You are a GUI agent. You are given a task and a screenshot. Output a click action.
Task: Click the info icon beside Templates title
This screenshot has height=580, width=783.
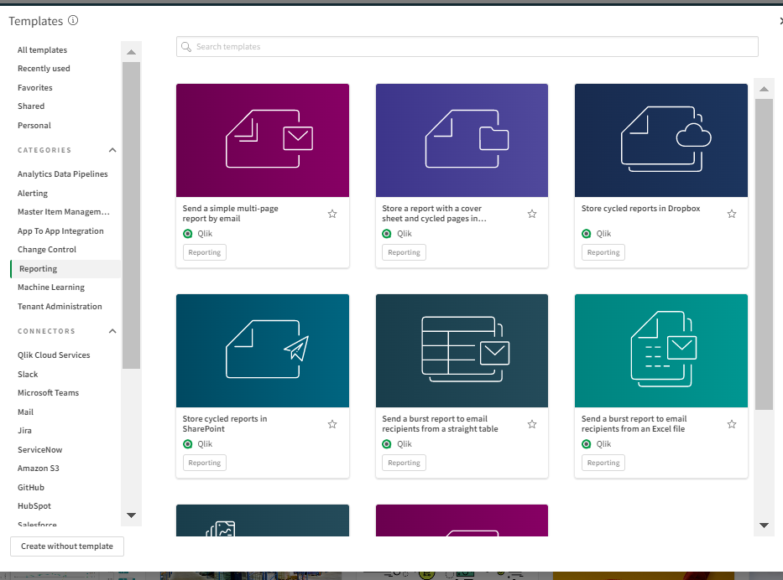(73, 20)
